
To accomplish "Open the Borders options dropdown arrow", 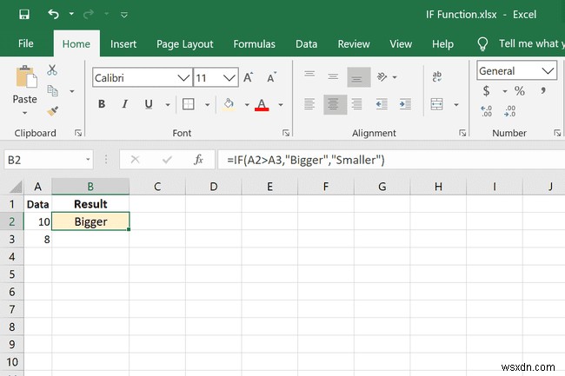I will point(207,105).
